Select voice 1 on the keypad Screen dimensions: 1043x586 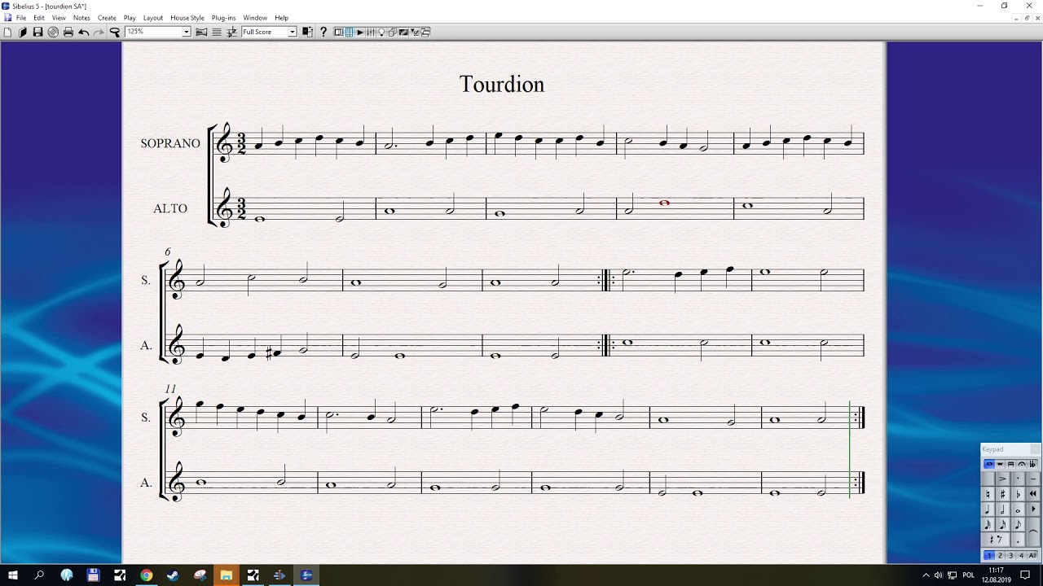(x=989, y=556)
